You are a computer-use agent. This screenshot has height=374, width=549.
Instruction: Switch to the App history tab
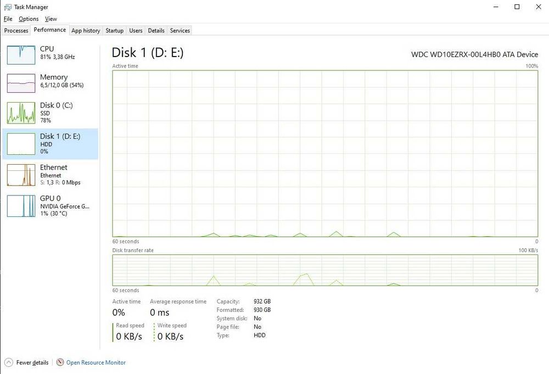[86, 30]
